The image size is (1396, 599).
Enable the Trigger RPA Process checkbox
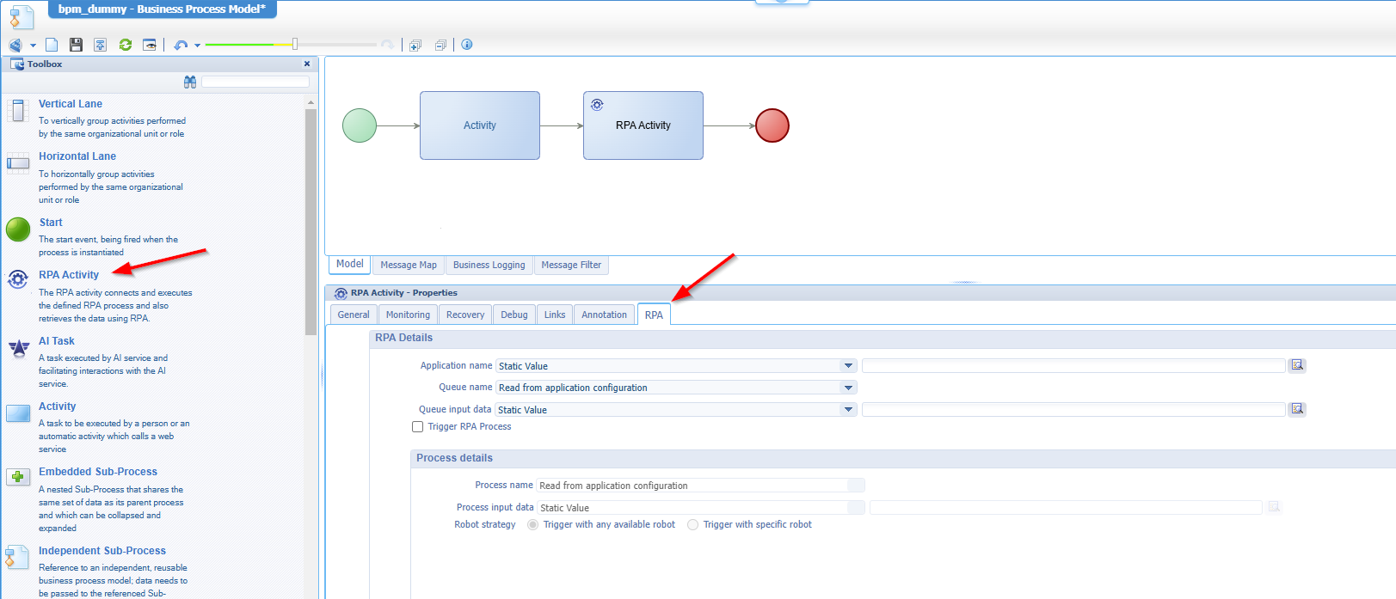click(x=418, y=427)
